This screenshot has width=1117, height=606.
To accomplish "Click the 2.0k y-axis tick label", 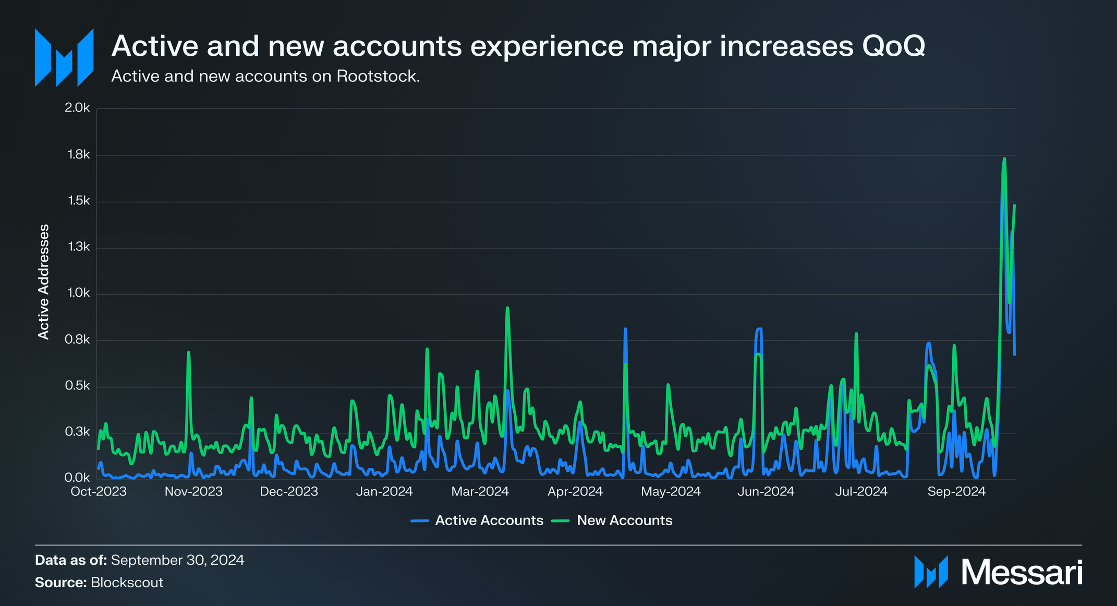I will click(x=77, y=108).
